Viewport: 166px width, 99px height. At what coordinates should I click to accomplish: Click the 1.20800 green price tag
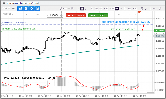[160, 31]
